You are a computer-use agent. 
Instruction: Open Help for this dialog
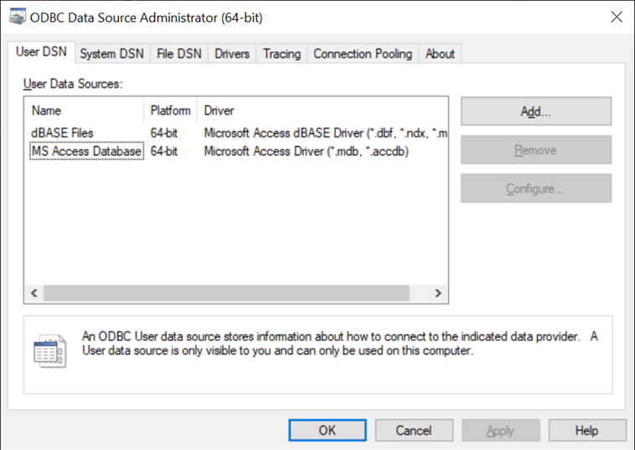tap(586, 430)
